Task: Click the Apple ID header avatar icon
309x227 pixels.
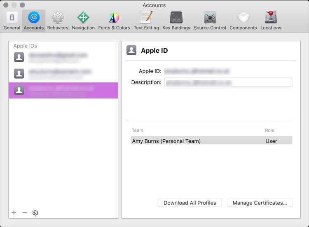Action: click(131, 50)
